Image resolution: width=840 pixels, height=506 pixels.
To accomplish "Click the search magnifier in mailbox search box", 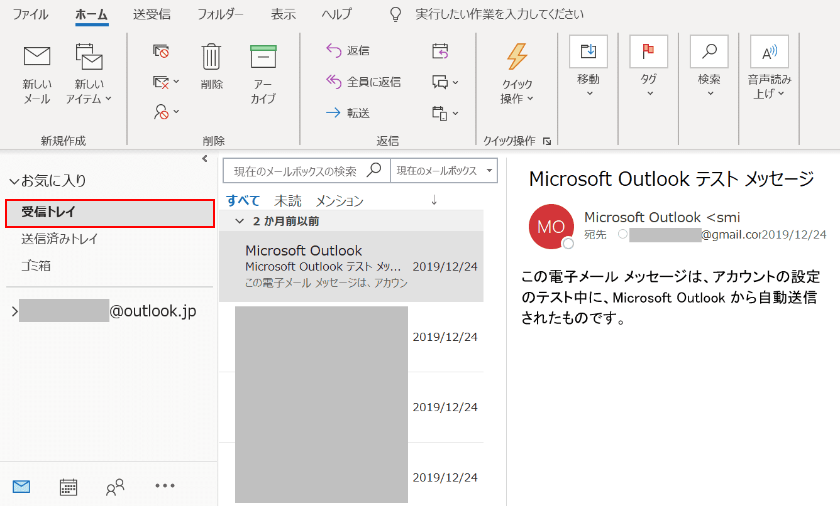I will pos(374,170).
